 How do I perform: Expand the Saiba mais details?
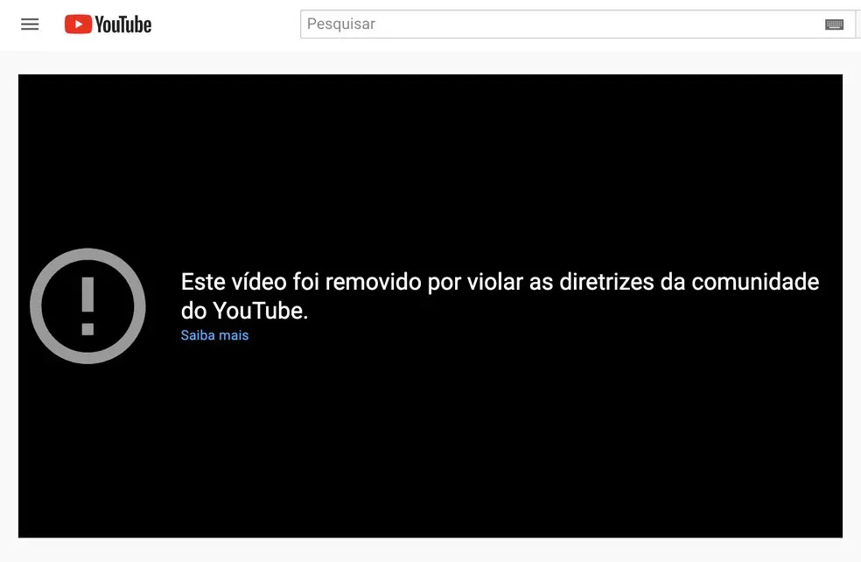point(214,335)
